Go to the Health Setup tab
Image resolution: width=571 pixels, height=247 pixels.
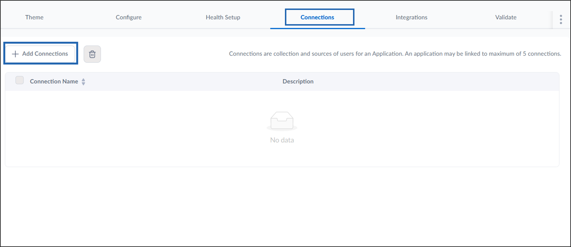point(223,17)
